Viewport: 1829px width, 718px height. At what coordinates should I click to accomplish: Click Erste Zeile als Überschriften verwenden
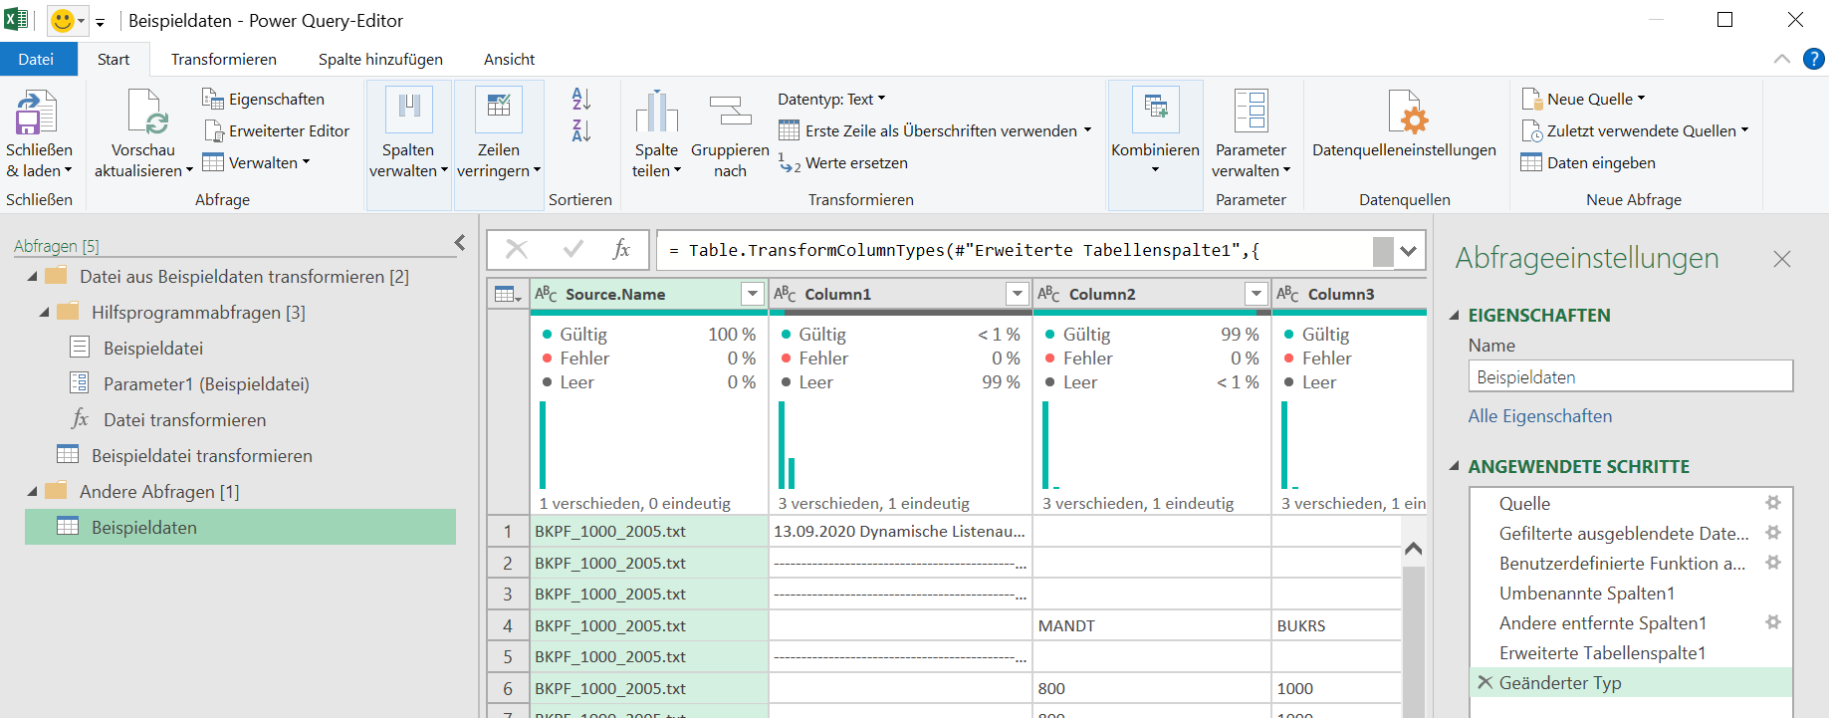click(x=935, y=130)
